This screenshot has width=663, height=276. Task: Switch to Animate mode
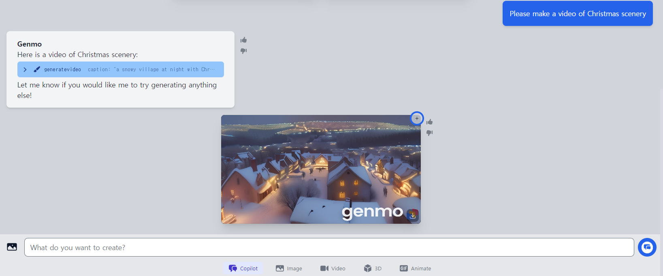coord(415,268)
